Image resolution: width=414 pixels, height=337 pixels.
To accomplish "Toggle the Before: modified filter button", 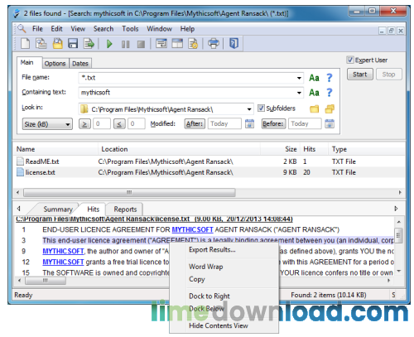I will click(273, 123).
